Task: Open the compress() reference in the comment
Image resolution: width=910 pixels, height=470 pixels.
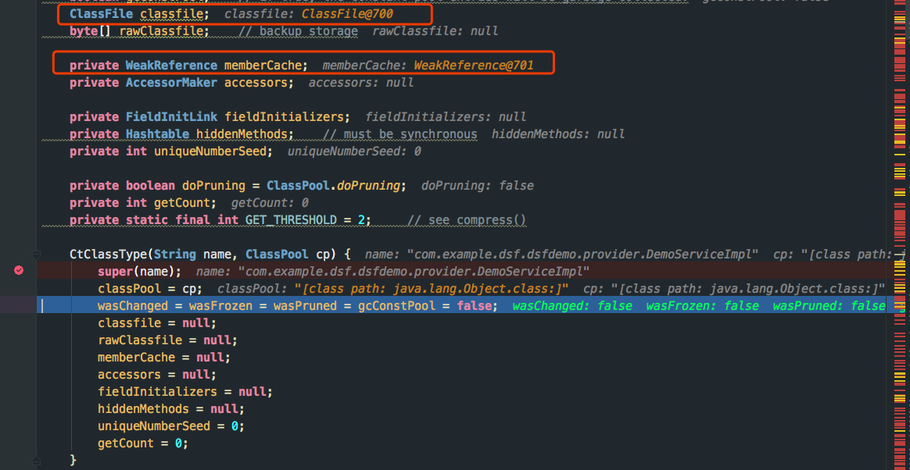Action: click(x=493, y=219)
